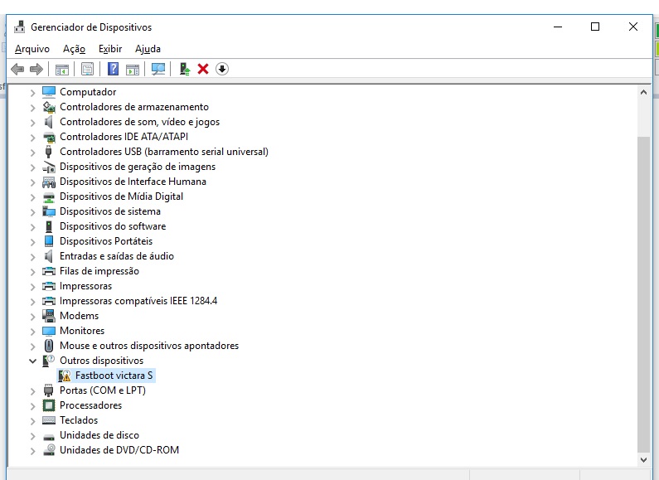
Task: Select Dispositivos do software row
Action: tap(113, 226)
